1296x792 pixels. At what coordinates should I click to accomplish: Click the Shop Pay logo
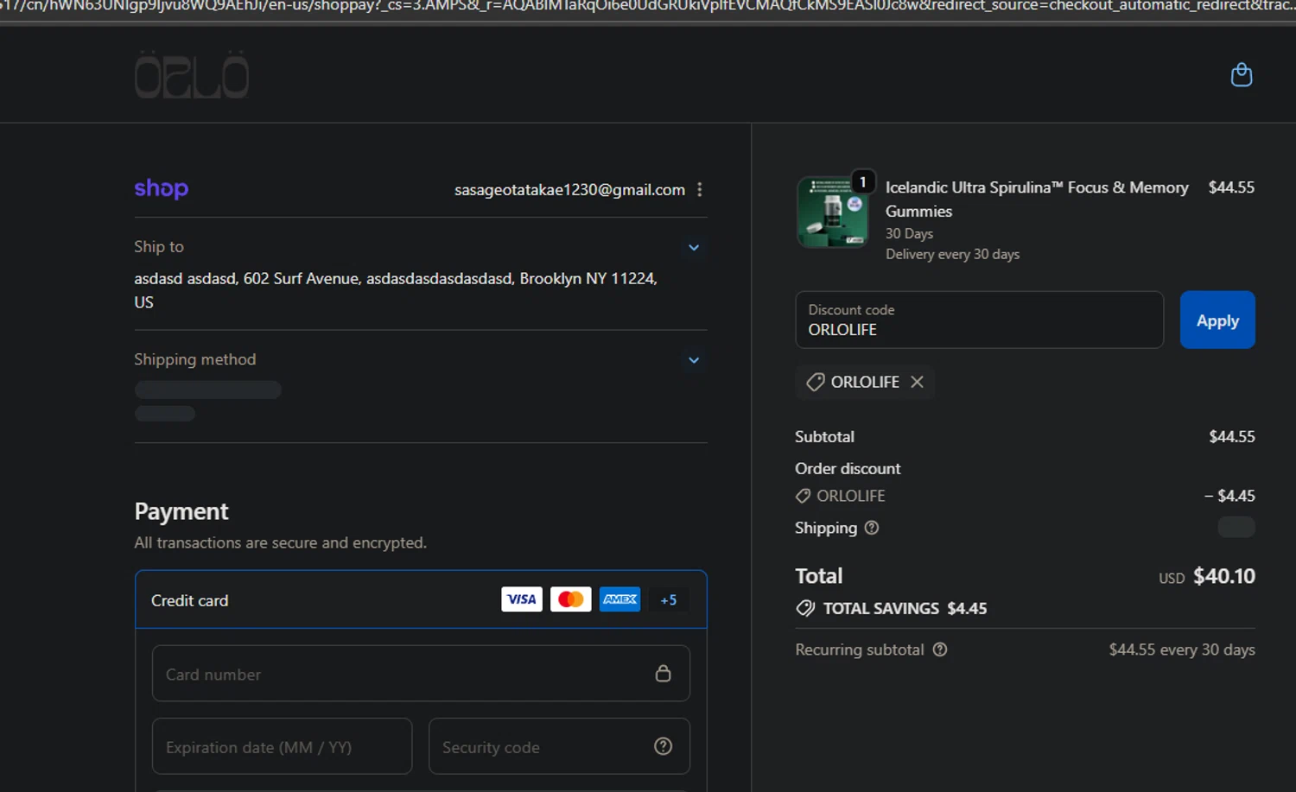point(162,188)
